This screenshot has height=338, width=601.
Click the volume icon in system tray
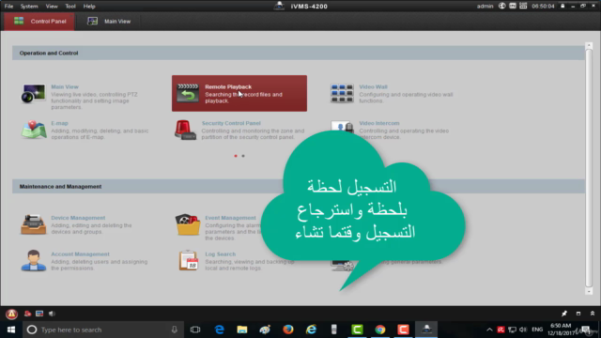(x=523, y=330)
